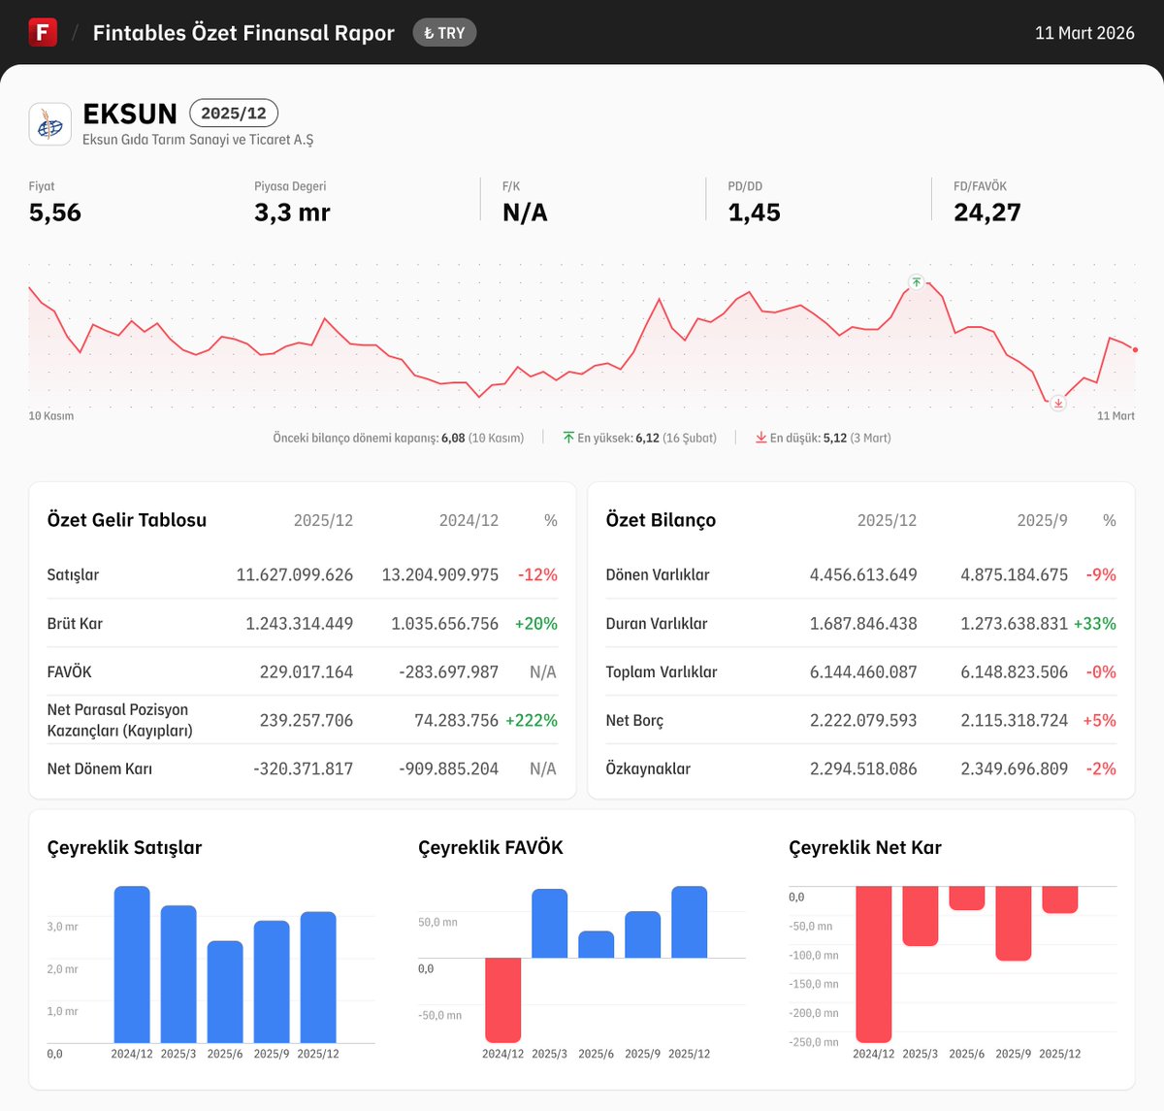Click the red lowest-price marker on chart
1164x1111 pixels.
(1058, 403)
